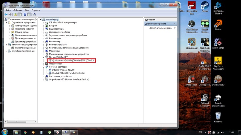241x135 pixels.
Task: Select Устройства HID (Human Interface Devices)
Action: tap(69, 79)
